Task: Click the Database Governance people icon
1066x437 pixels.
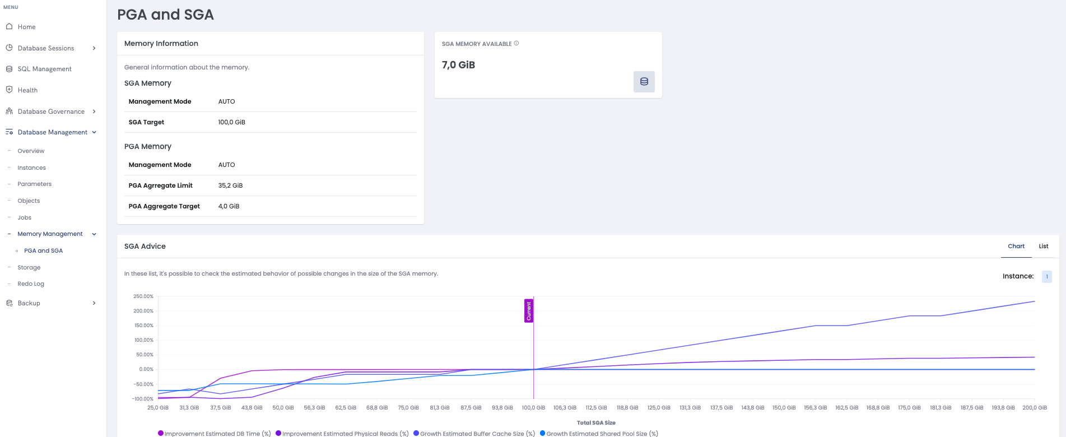Action: tap(9, 111)
